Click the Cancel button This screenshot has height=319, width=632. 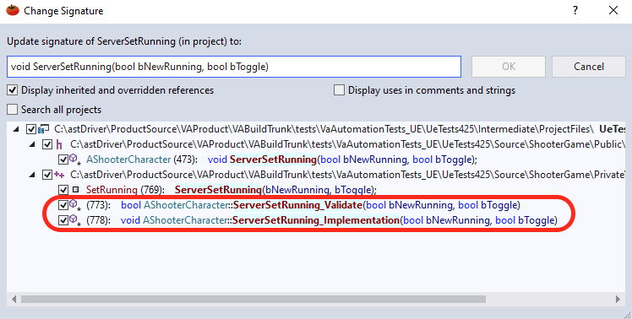[x=588, y=67]
